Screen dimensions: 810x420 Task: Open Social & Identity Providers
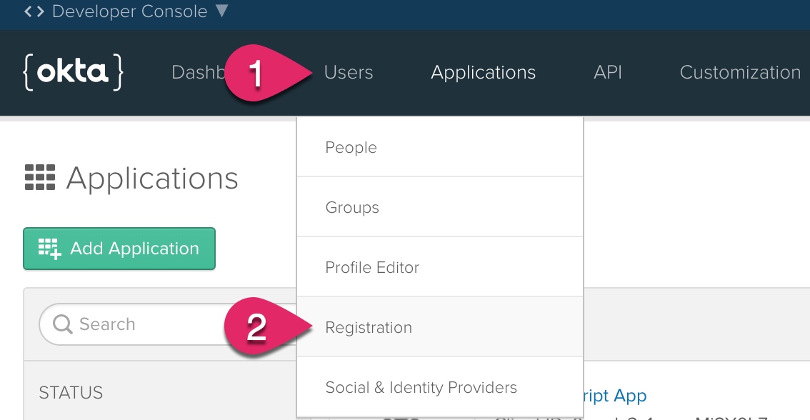(x=440, y=387)
